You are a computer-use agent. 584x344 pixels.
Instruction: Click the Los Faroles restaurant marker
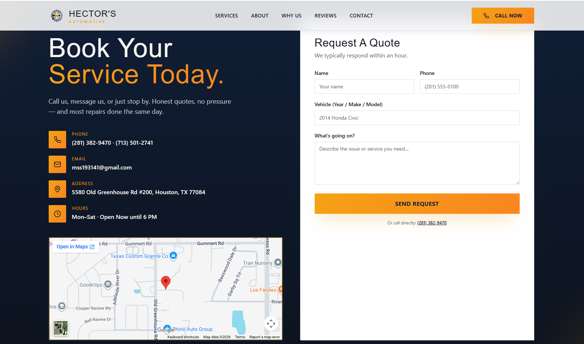[x=280, y=289]
